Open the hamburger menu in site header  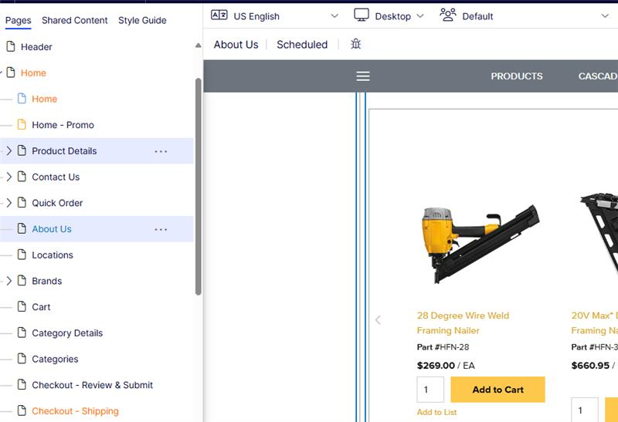[x=363, y=76]
